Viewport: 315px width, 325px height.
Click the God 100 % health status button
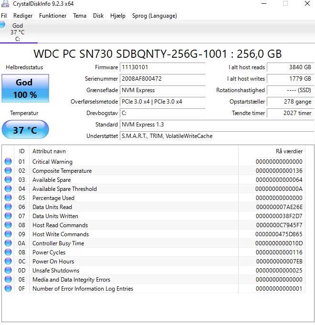25,88
